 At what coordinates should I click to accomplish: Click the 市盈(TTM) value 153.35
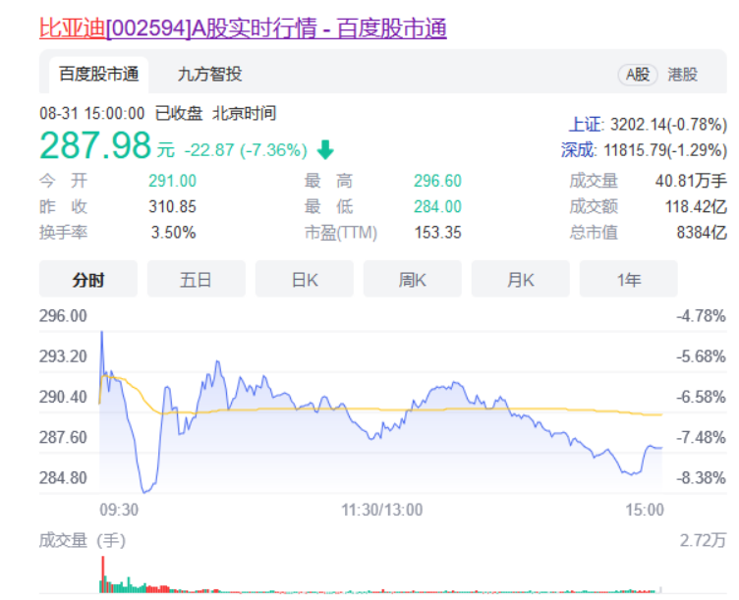(438, 233)
